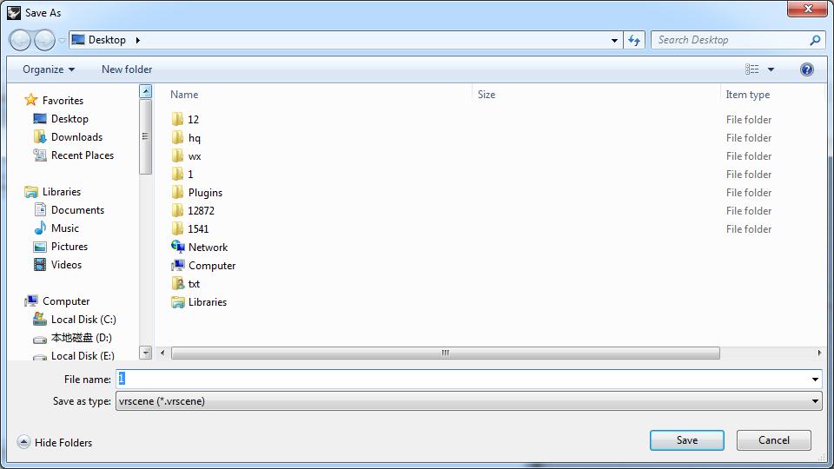Select Local Disk (C:) in sidebar
834x469 pixels.
83,320
